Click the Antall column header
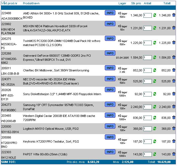 pos(147,3)
